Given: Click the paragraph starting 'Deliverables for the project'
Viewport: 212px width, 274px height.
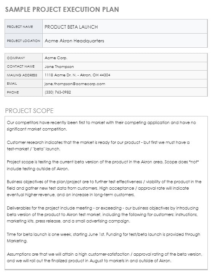Looking at the screenshot, I should (103, 214).
